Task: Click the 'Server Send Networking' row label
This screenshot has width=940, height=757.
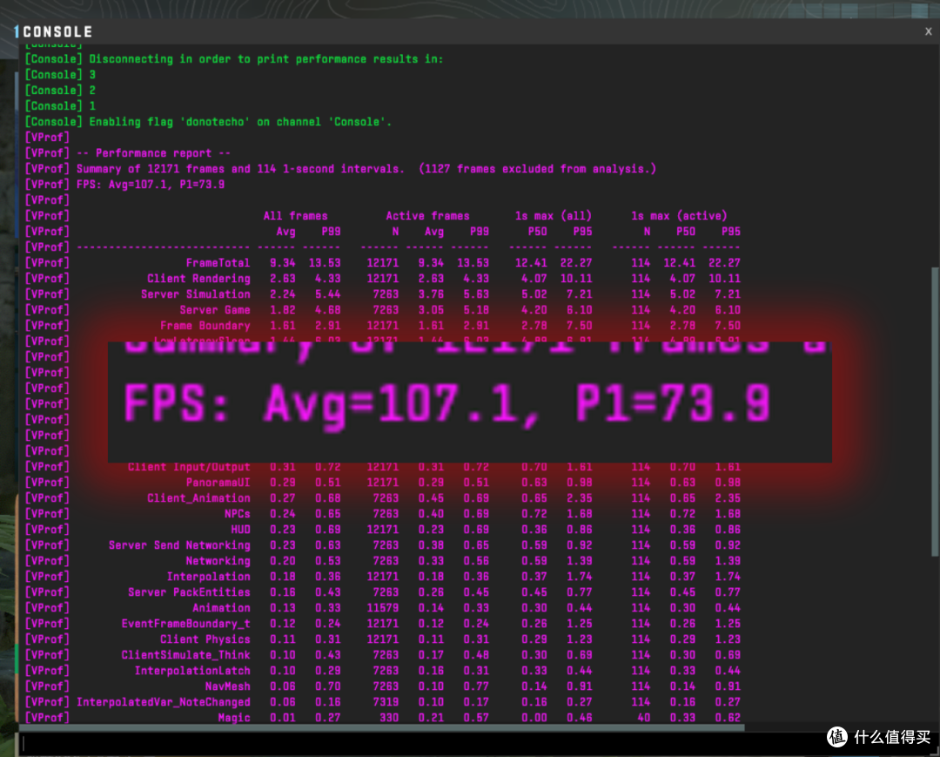Action: tap(179, 544)
